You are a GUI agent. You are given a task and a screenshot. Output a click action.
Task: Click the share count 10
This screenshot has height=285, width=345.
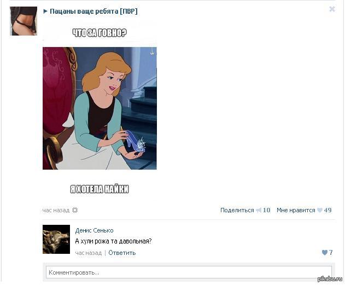point(266,210)
